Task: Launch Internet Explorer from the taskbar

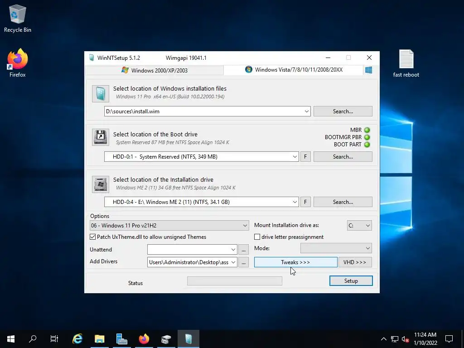Action: point(77,339)
